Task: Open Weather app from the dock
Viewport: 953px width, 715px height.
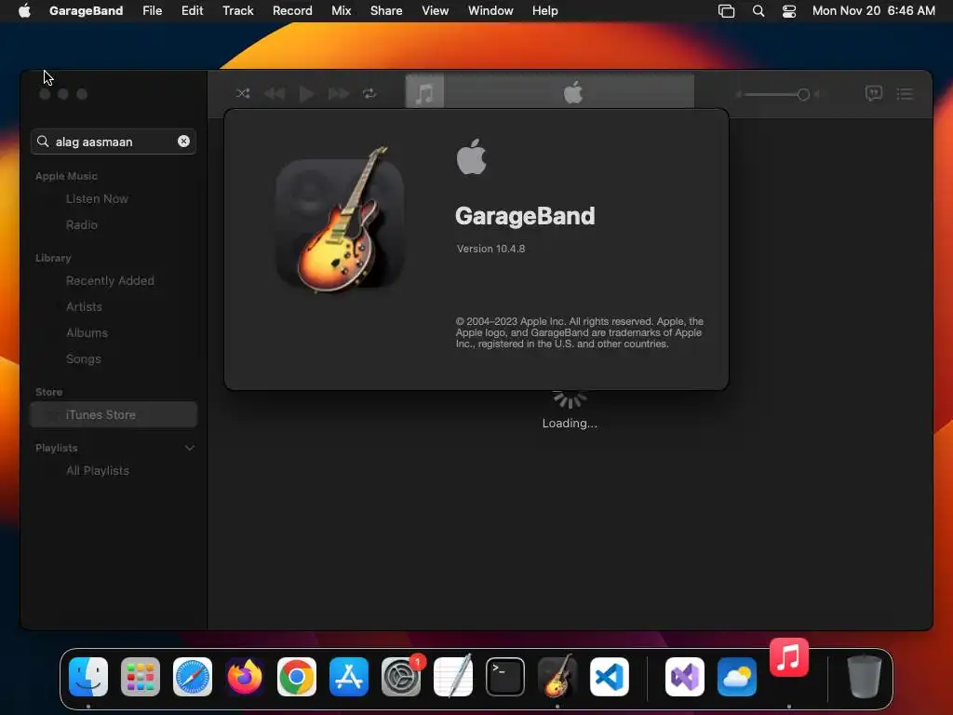Action: 737,677
